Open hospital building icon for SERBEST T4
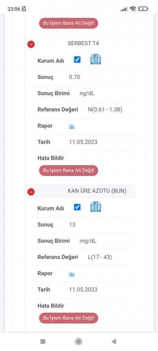 pyautogui.click(x=96, y=59)
